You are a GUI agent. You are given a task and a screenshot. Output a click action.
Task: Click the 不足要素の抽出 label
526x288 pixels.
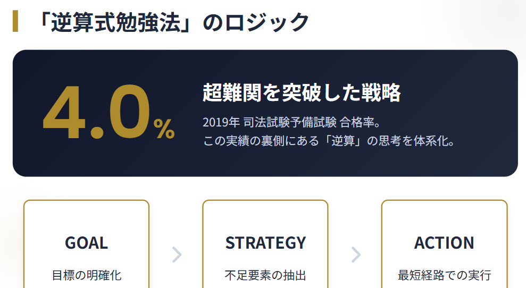265,275
